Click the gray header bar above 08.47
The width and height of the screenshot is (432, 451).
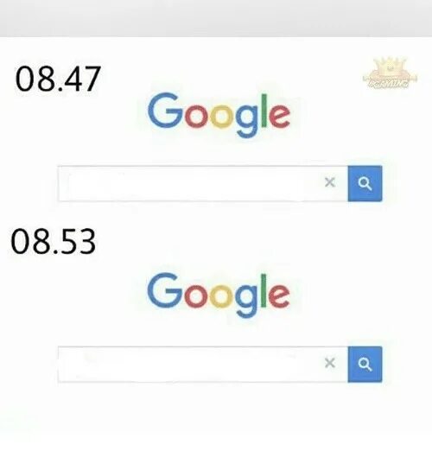coord(216,18)
